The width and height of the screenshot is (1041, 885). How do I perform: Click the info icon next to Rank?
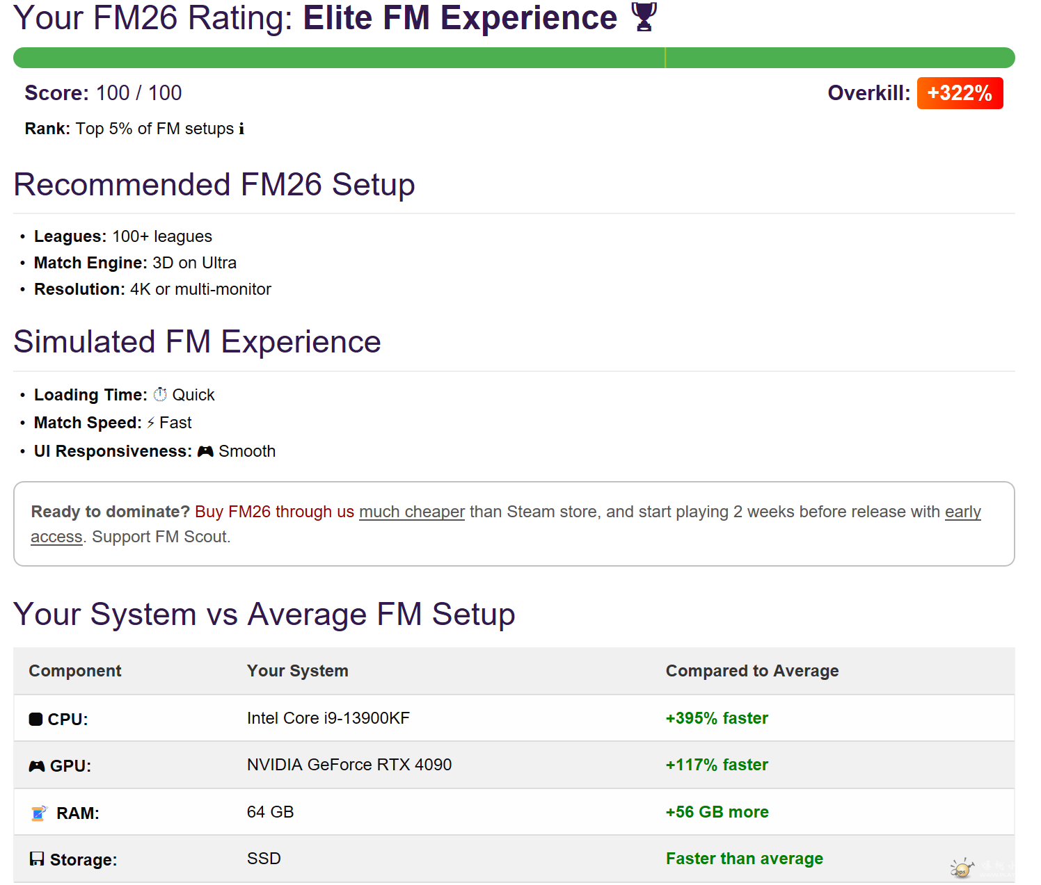[x=241, y=129]
